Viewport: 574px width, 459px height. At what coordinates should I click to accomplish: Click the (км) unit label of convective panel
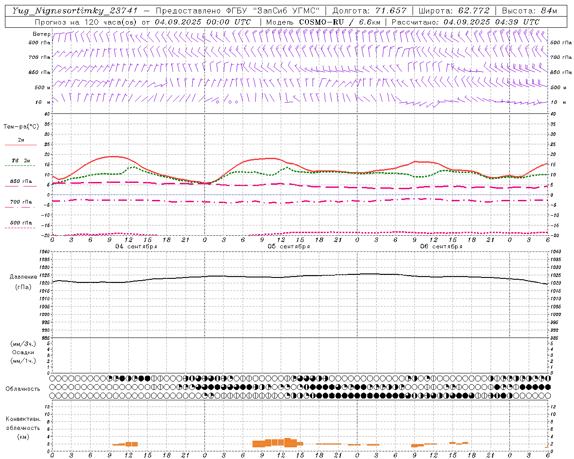tap(23, 437)
